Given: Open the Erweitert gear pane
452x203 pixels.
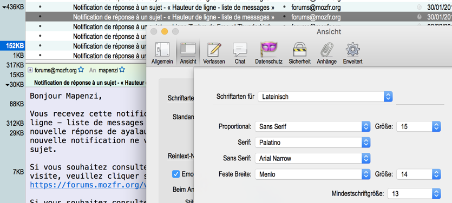Looking at the screenshot, I should [352, 53].
